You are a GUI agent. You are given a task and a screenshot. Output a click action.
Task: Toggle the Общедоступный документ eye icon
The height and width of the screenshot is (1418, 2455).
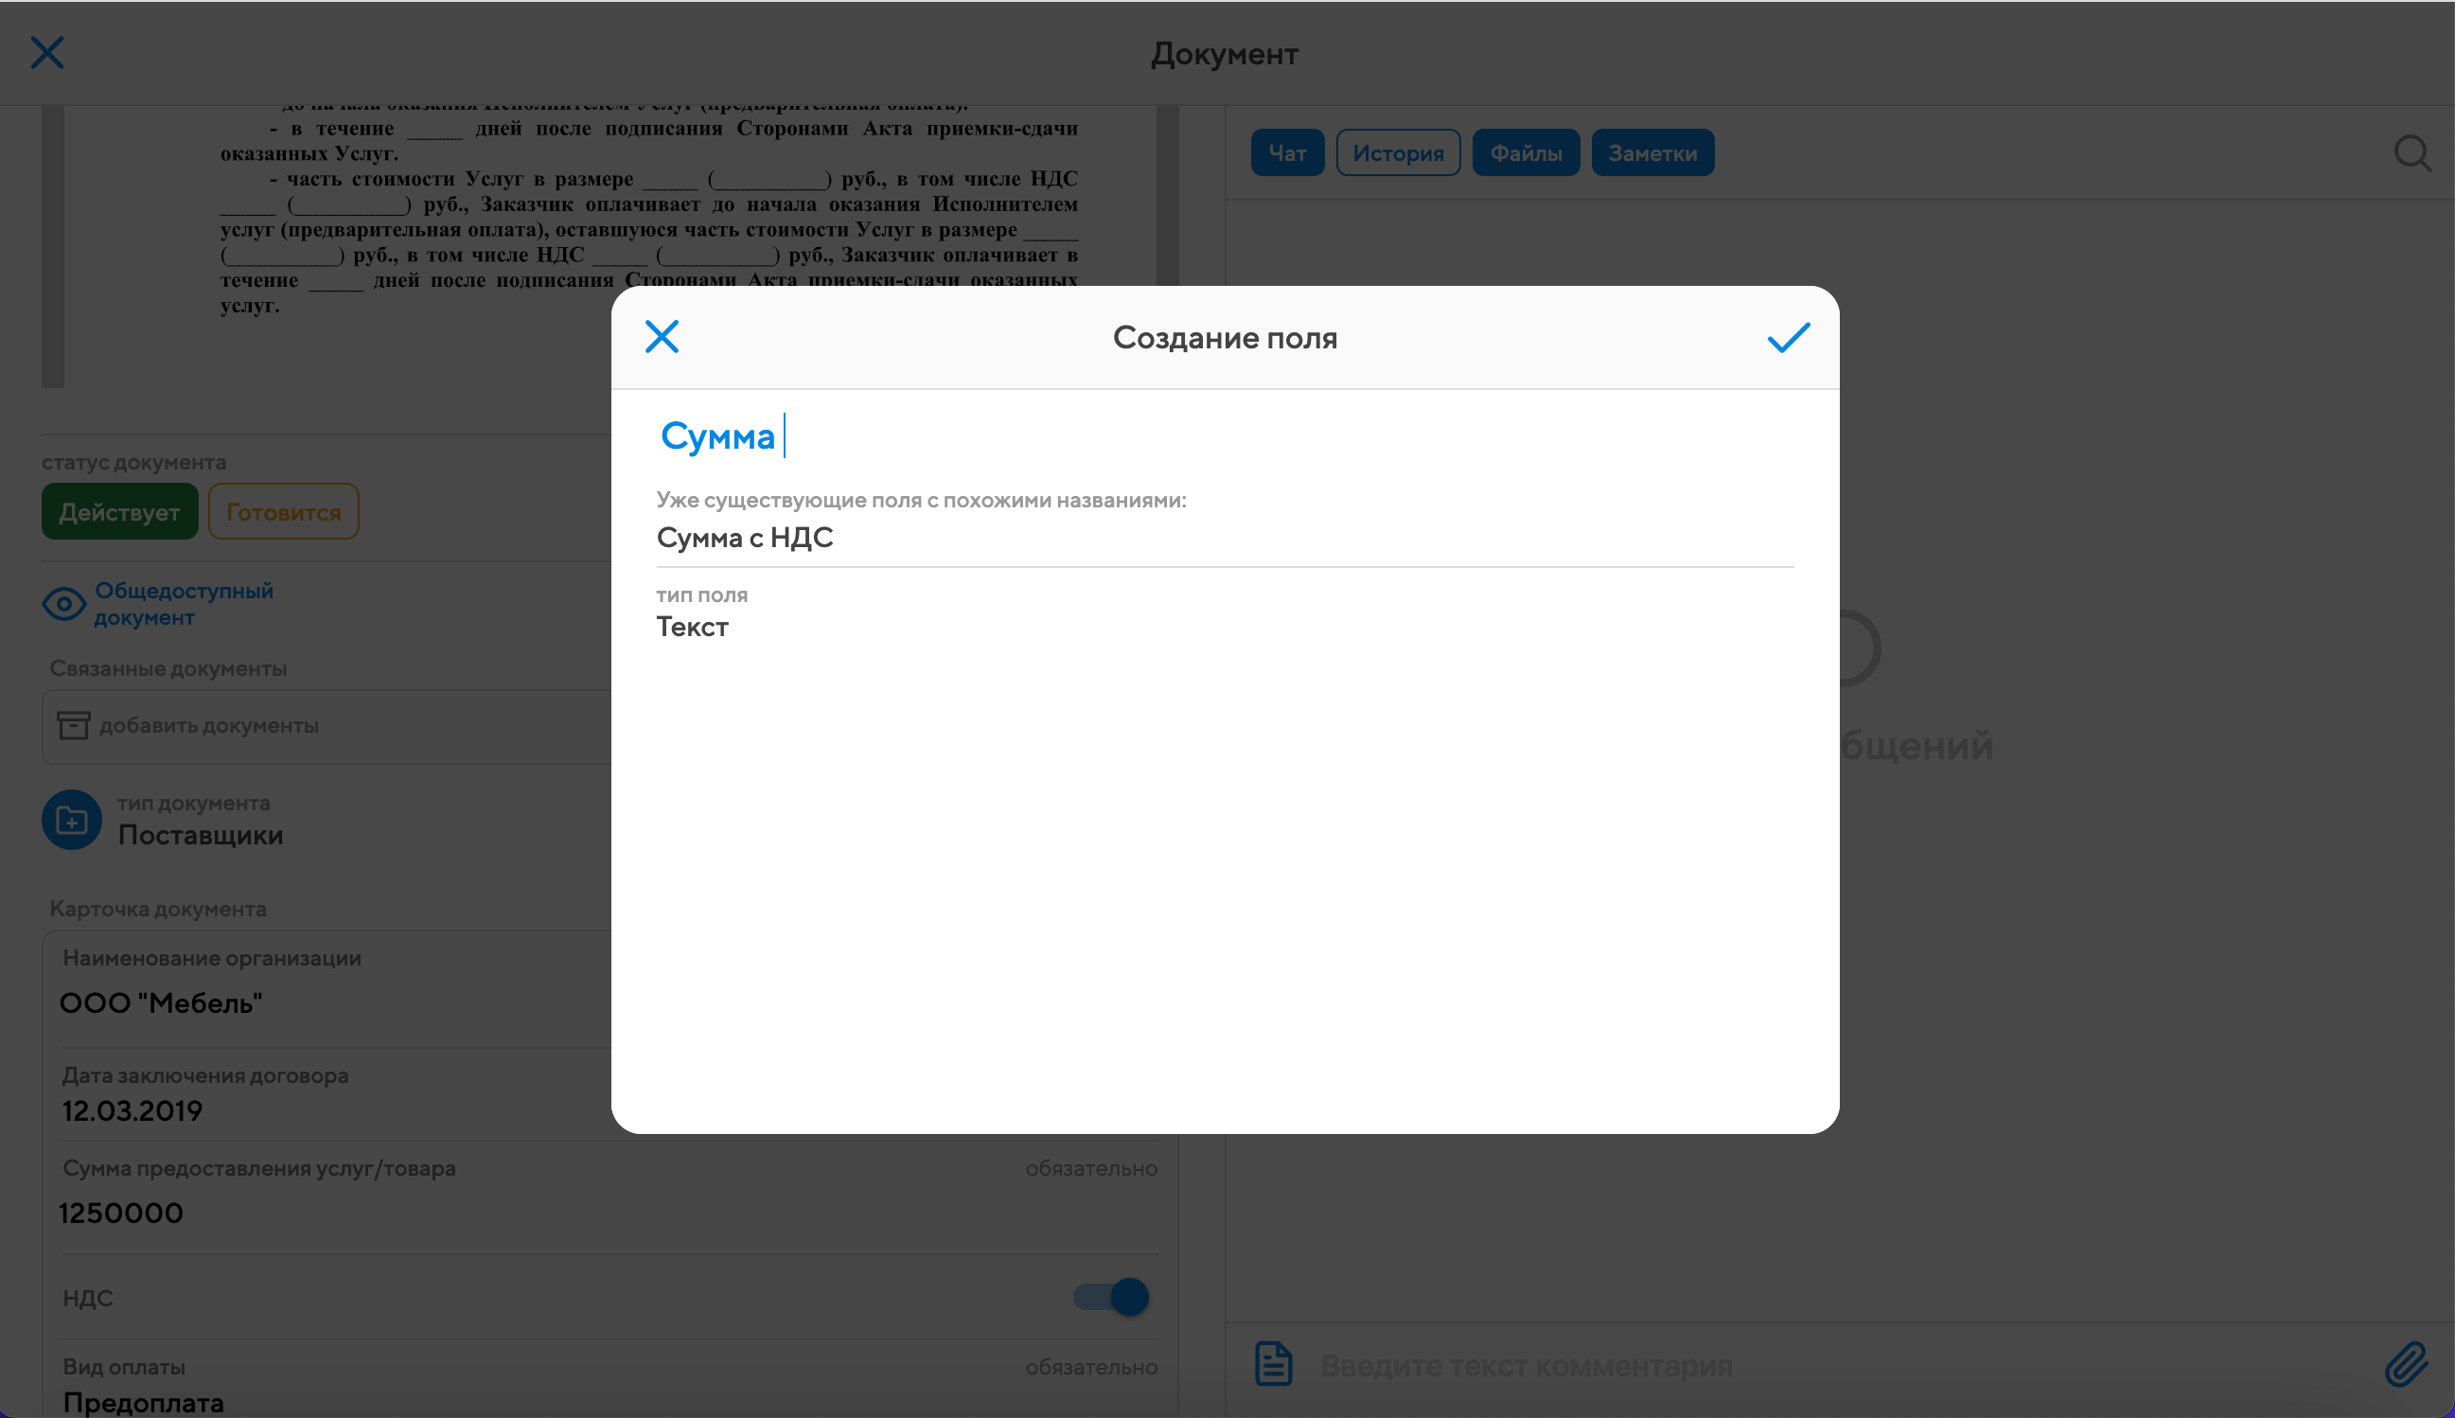pyautogui.click(x=64, y=604)
